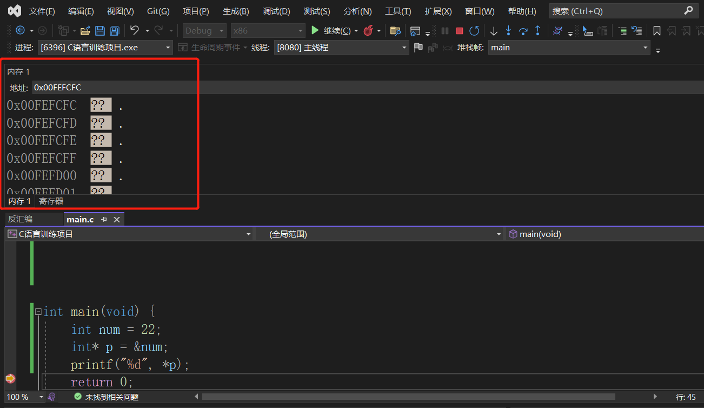Click the IntelliCode purple swirl icon

coord(557,31)
